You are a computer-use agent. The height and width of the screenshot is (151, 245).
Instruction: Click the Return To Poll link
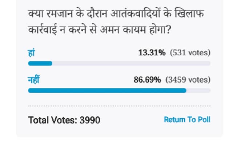click(x=187, y=119)
